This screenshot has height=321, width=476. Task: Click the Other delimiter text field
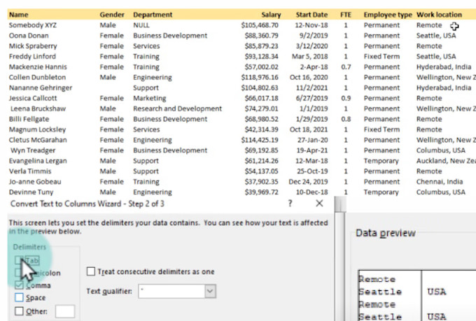pos(65,312)
